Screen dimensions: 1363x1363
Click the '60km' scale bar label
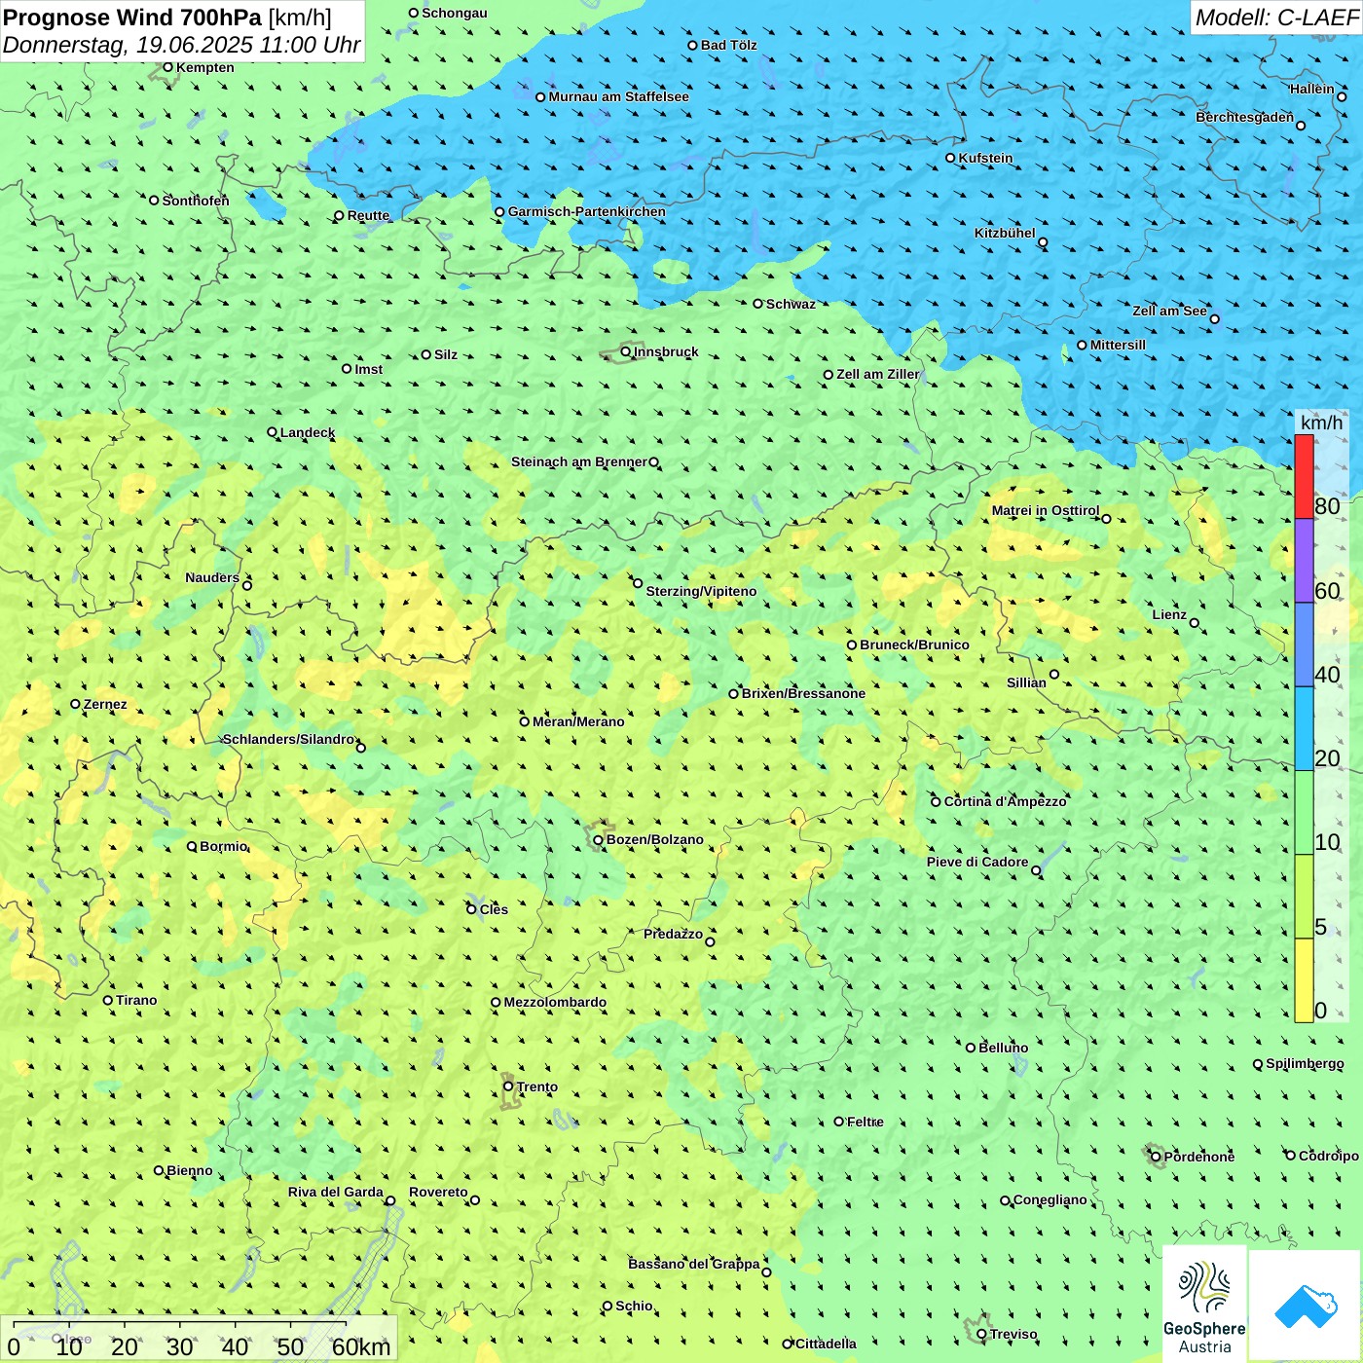(361, 1346)
